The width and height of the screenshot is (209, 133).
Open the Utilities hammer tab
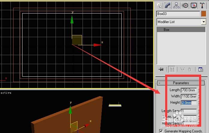pyautogui.click(x=202, y=5)
